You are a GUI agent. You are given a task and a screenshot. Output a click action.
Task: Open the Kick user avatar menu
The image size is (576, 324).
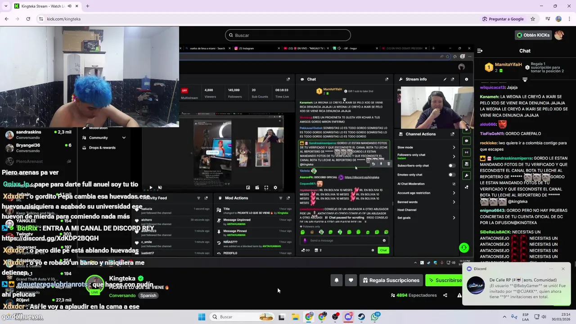pos(559,35)
